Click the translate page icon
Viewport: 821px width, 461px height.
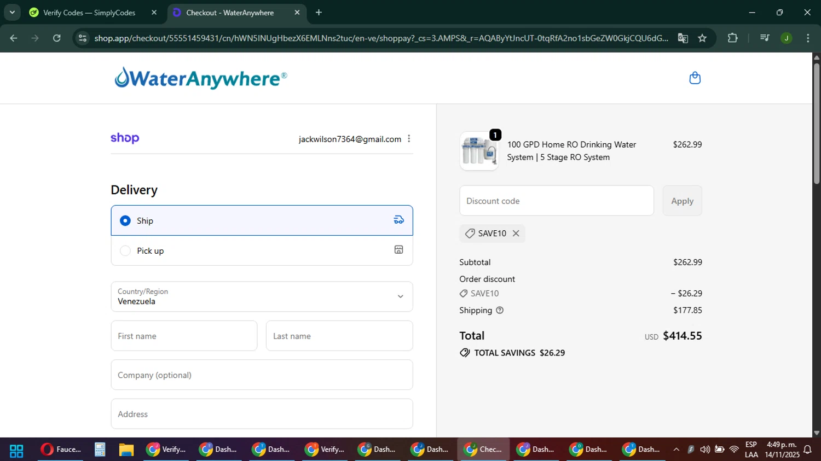click(683, 38)
